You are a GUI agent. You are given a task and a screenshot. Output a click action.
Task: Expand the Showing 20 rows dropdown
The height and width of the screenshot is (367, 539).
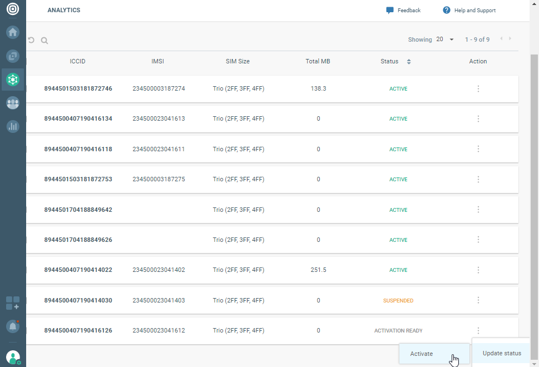(446, 39)
